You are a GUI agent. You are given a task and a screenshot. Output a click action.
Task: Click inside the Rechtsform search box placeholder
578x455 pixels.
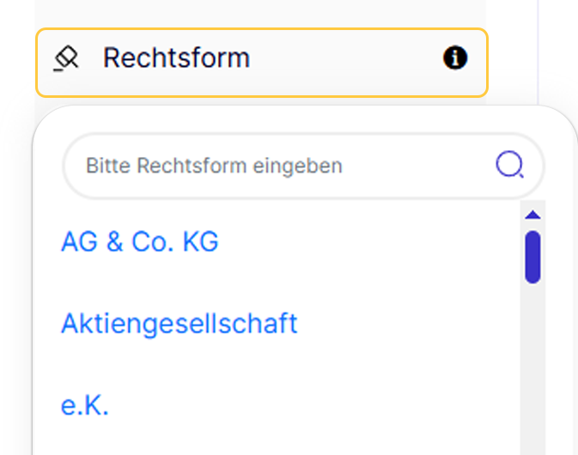click(x=215, y=165)
